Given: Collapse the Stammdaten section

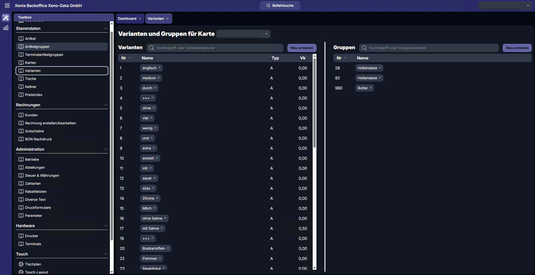Looking at the screenshot, I should (106, 29).
